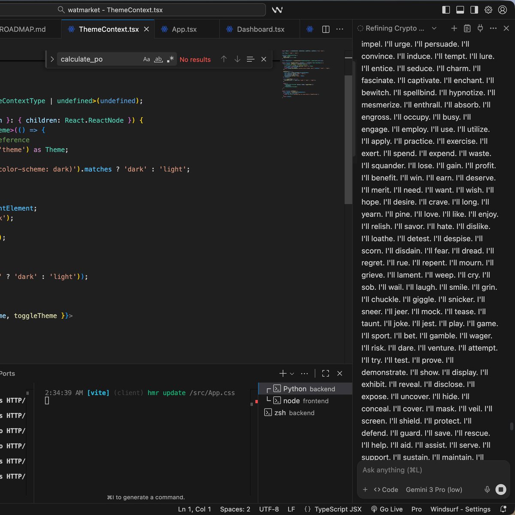Open the Ports panel tab

pos(7,373)
